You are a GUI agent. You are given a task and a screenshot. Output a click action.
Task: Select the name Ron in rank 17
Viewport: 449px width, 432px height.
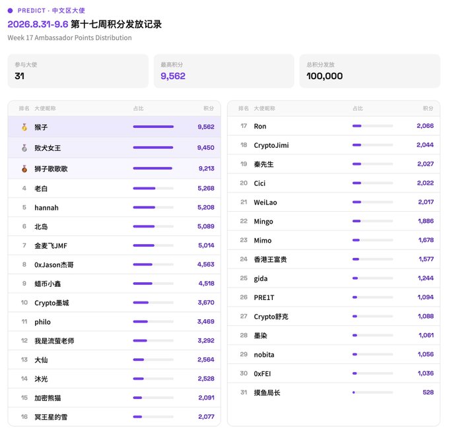pos(260,127)
